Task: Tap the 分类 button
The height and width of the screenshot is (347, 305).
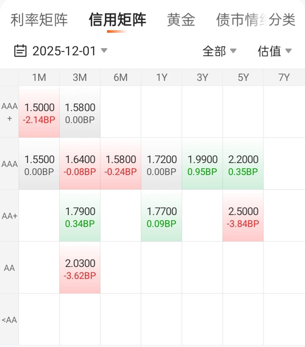Action: point(282,20)
